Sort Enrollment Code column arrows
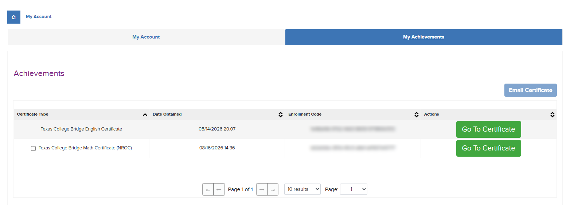Image resolution: width=578 pixels, height=205 pixels. click(x=417, y=114)
